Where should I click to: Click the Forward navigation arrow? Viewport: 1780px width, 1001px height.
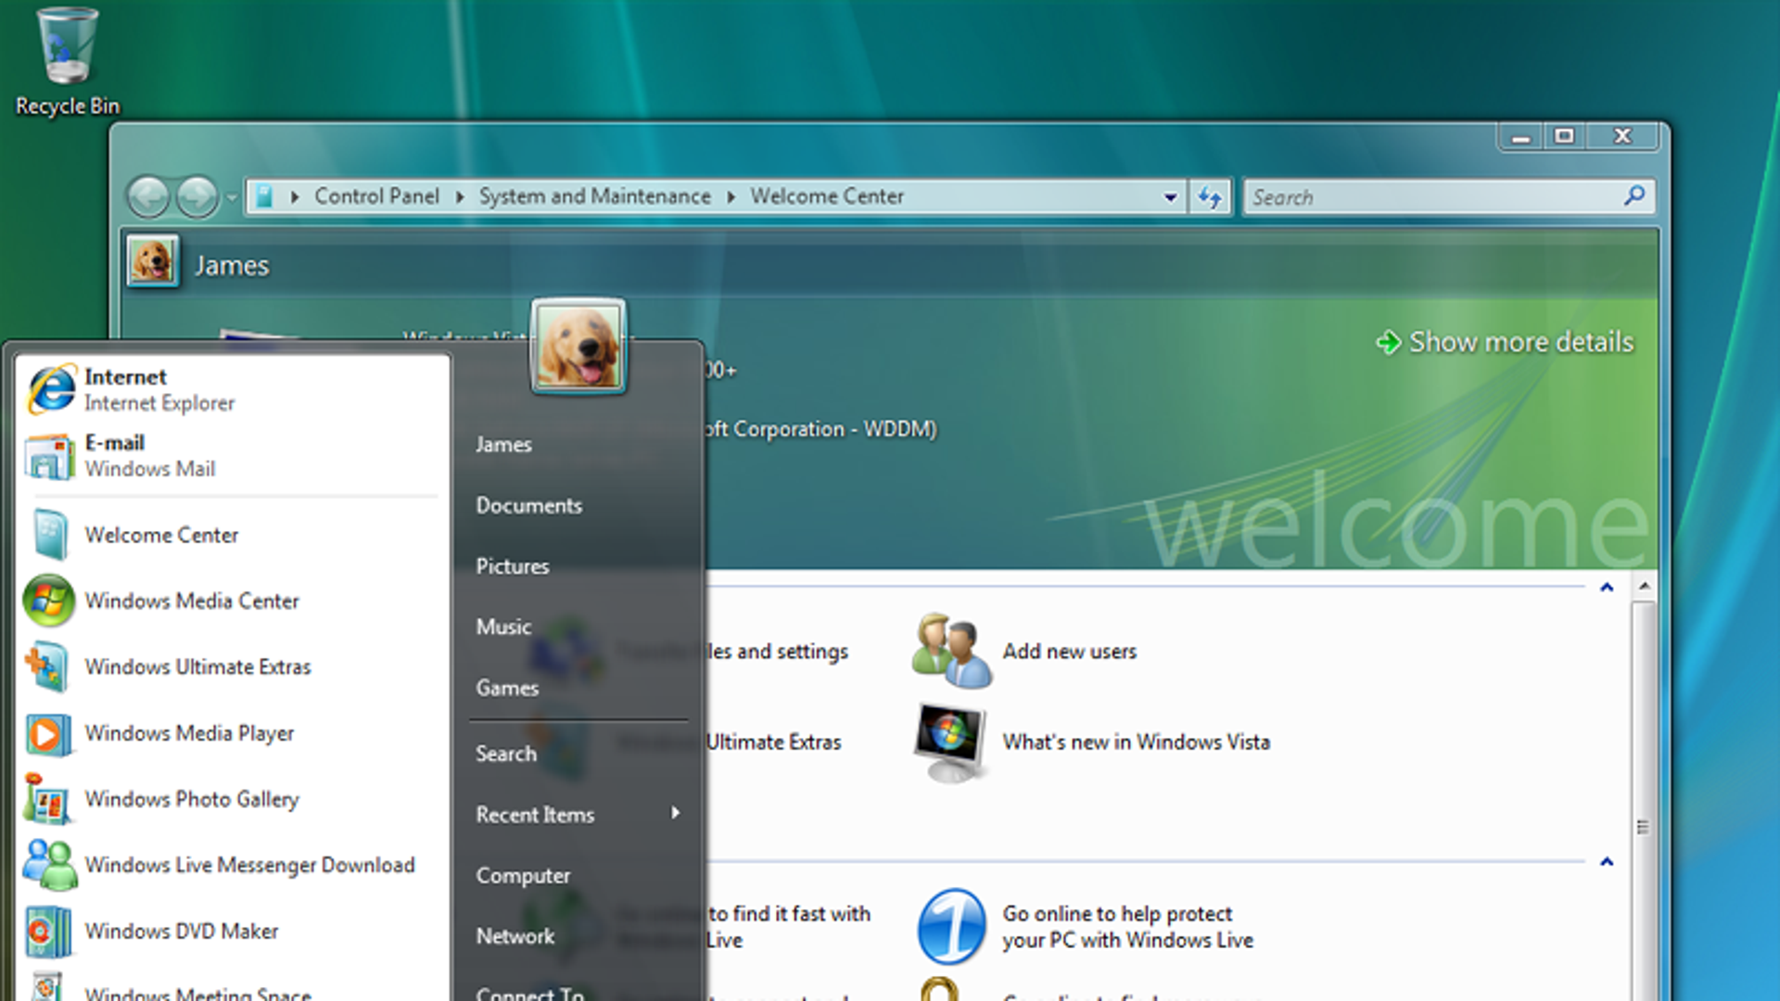197,196
